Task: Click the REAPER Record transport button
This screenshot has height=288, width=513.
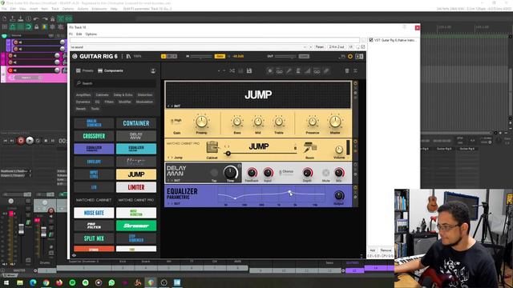Action: [x=21, y=141]
